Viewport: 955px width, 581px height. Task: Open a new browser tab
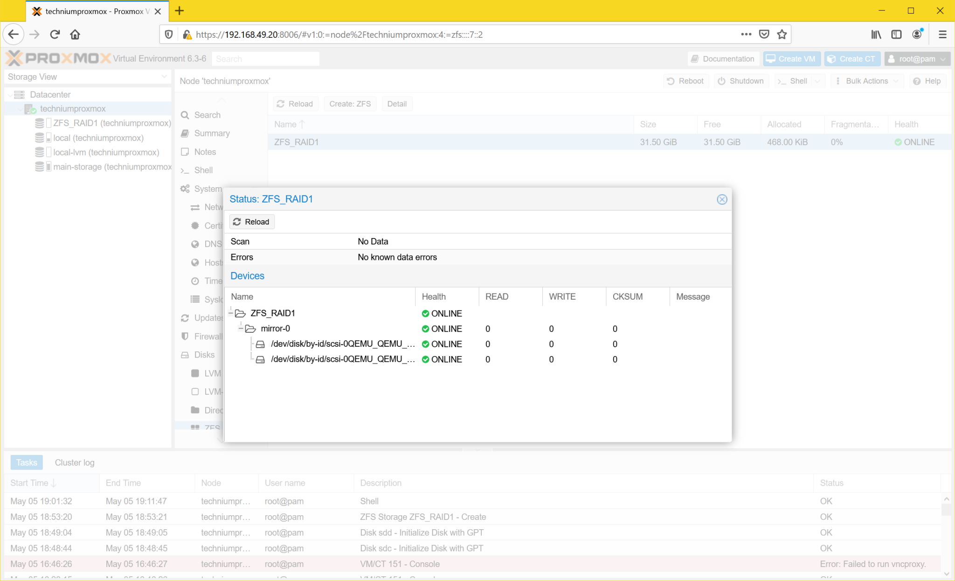pos(180,11)
